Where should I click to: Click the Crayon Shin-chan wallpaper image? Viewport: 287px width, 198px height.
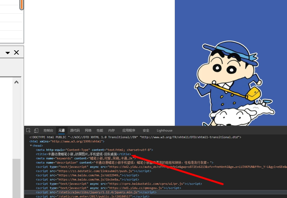point(231,63)
